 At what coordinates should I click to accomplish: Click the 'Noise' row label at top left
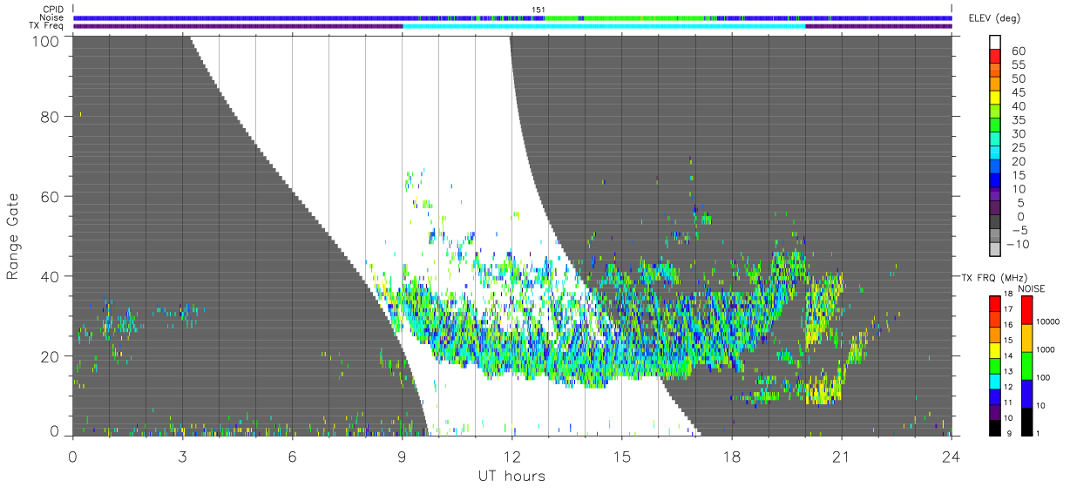click(x=52, y=17)
